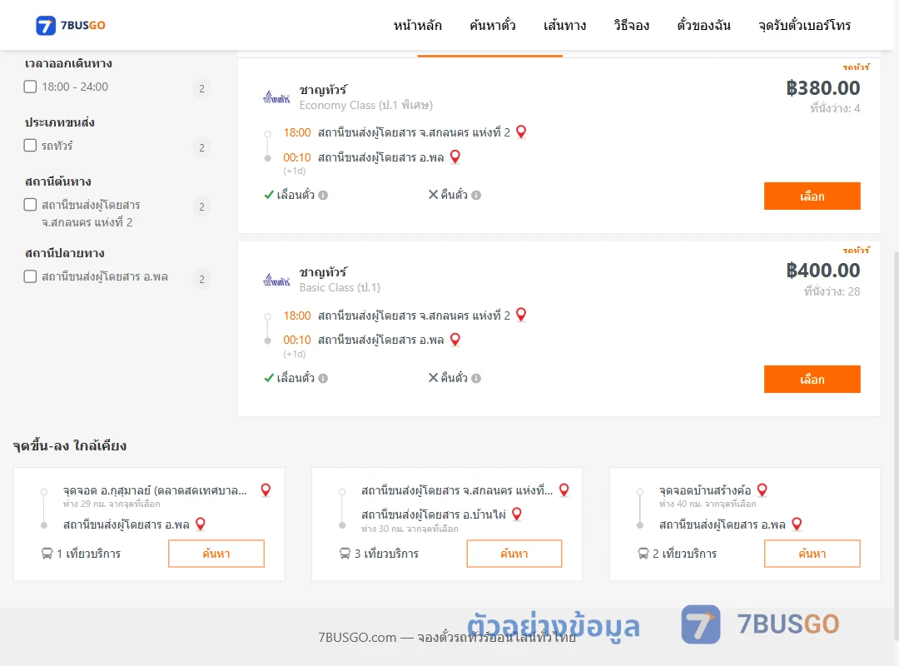
Task: Open เส้นทาง in top navigation
Action: coord(564,25)
